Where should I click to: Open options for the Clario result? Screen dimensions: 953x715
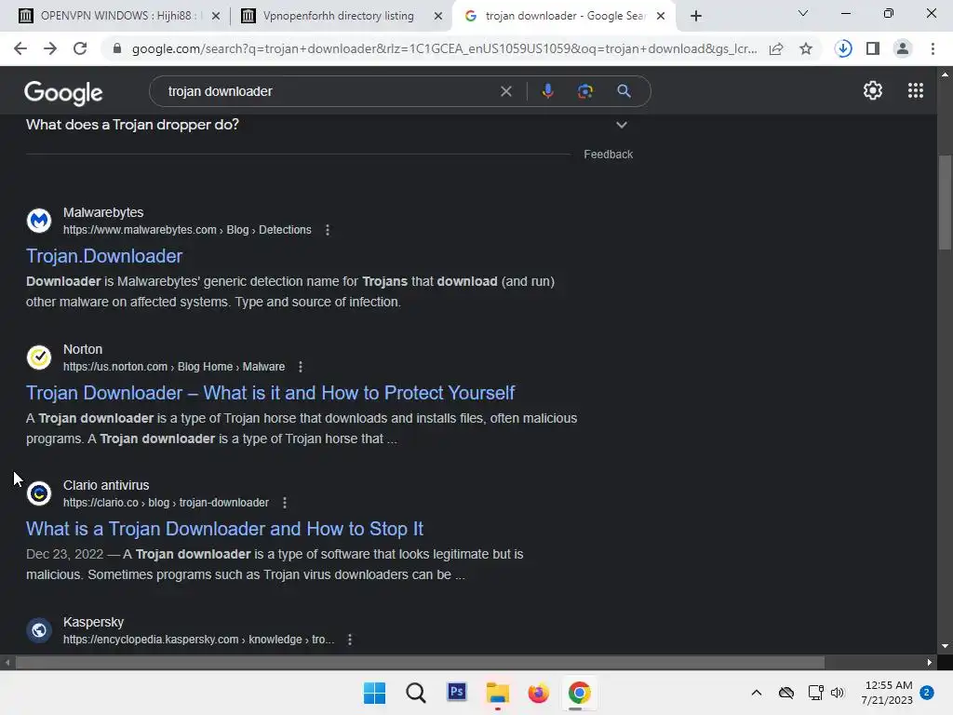point(285,503)
